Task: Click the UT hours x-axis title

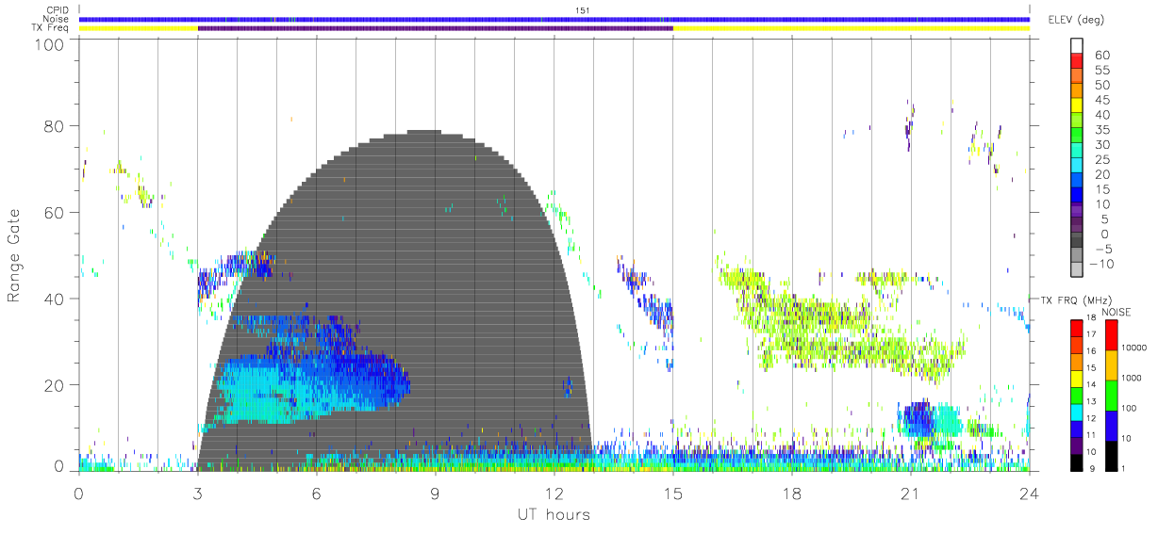Action: point(553,515)
